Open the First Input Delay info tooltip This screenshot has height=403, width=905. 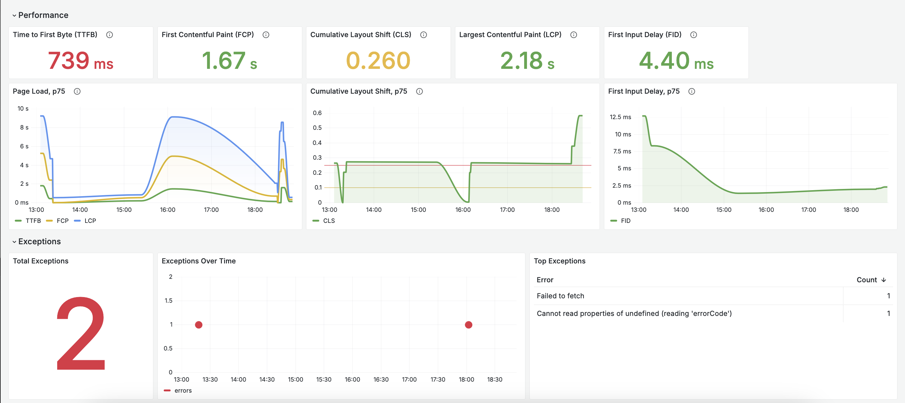694,35
